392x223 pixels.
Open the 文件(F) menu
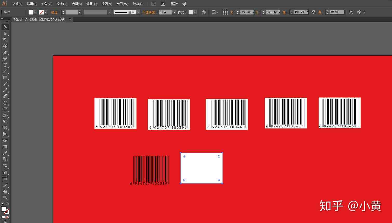pos(17,4)
